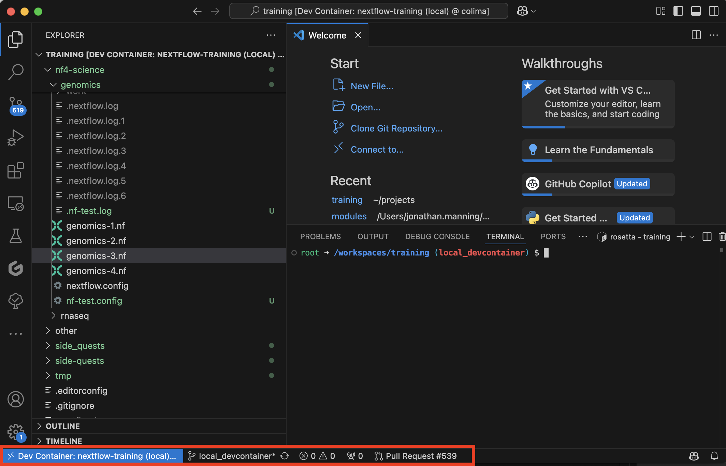Screen dimensions: 726x466
Task: Open .nf-test.log file
Action: [x=159, y=211]
